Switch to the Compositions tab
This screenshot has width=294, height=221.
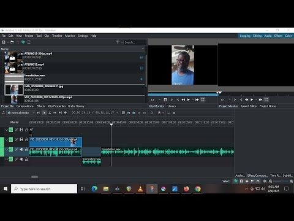(25, 106)
